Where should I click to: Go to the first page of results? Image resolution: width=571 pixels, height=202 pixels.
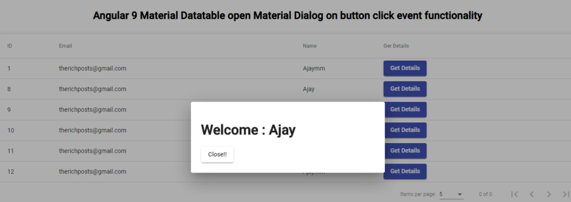pyautogui.click(x=515, y=194)
